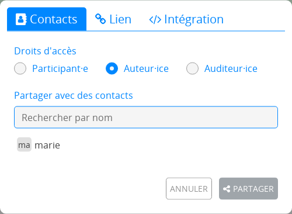Click the Auditeur·ice label text
292x214 pixels.
tap(231, 68)
